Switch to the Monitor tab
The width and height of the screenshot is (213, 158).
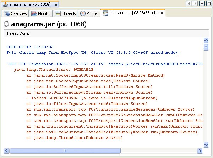[x=41, y=13]
